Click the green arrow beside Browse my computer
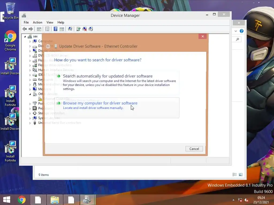This screenshot has width=274, height=205. coord(59,103)
